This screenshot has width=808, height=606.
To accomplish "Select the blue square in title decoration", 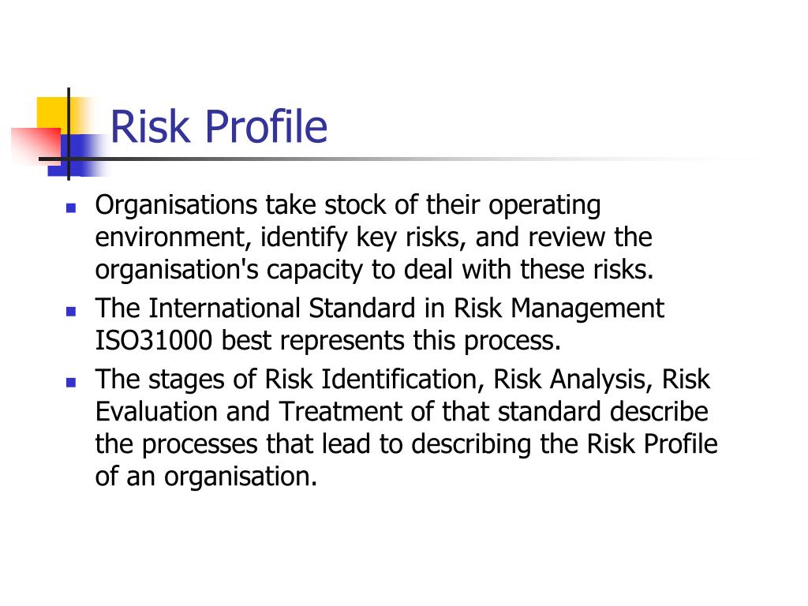I will [77, 155].
